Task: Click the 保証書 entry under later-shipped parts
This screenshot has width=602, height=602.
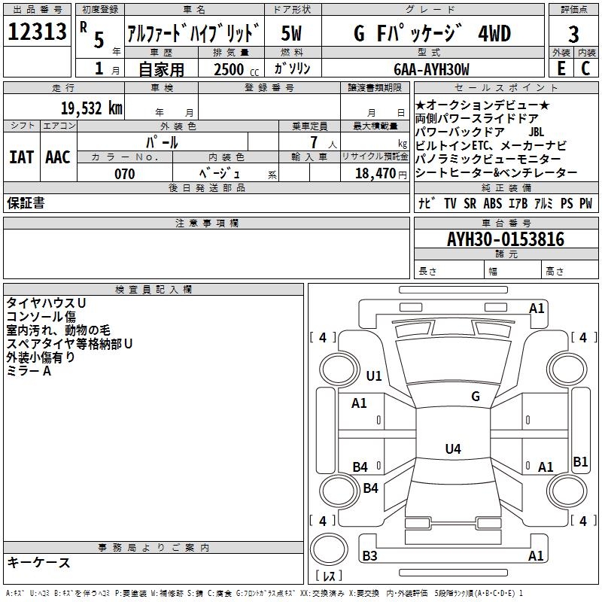Action: click(x=26, y=202)
